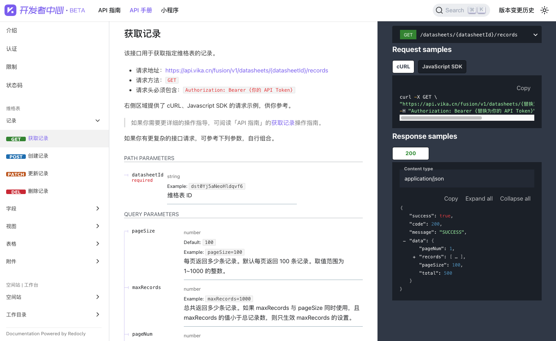Open the POST 创建记录 endpoint
The image size is (556, 341).
(38, 156)
